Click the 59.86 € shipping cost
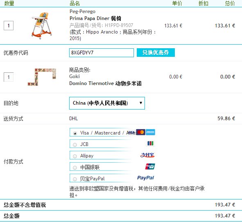 click(226, 118)
